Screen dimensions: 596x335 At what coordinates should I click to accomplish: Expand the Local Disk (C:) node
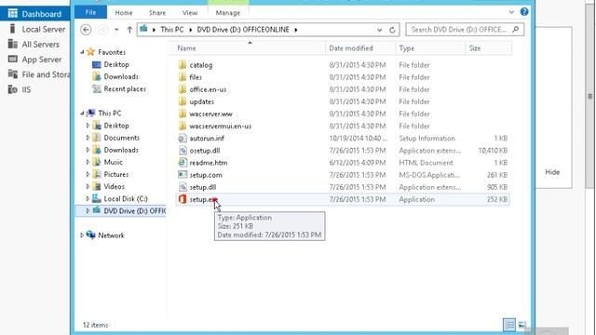point(88,198)
